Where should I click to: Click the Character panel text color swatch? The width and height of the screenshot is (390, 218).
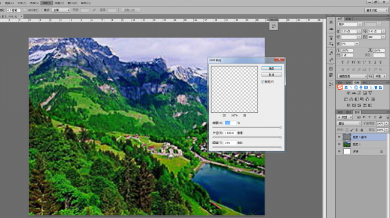[x=379, y=55]
